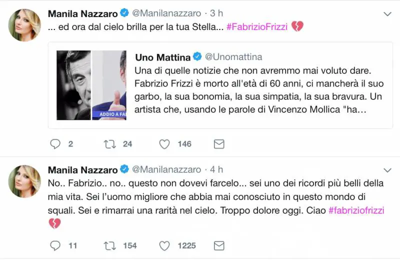Reply to the first tweet about Stella

click(x=55, y=144)
